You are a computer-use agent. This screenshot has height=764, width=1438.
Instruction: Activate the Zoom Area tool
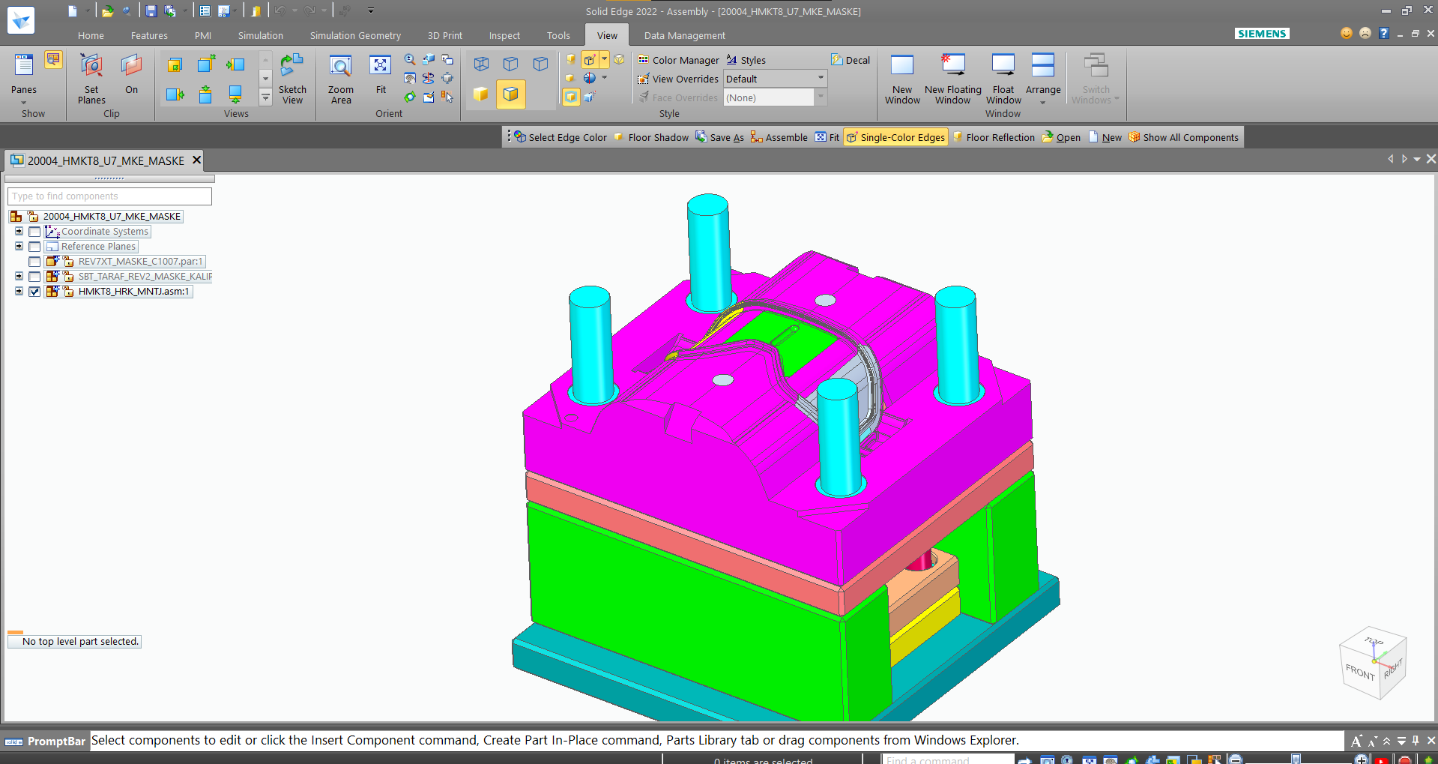(341, 79)
